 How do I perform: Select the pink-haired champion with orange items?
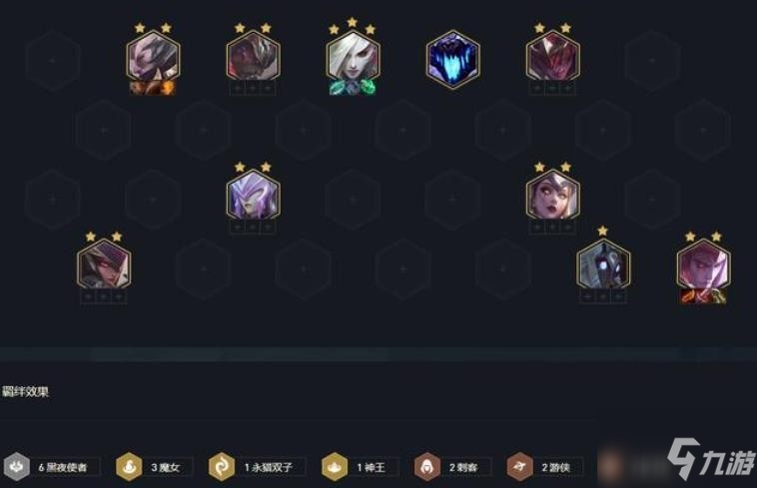pos(703,264)
